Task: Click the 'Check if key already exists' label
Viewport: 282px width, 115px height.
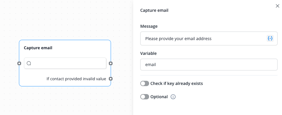Action: [177, 83]
